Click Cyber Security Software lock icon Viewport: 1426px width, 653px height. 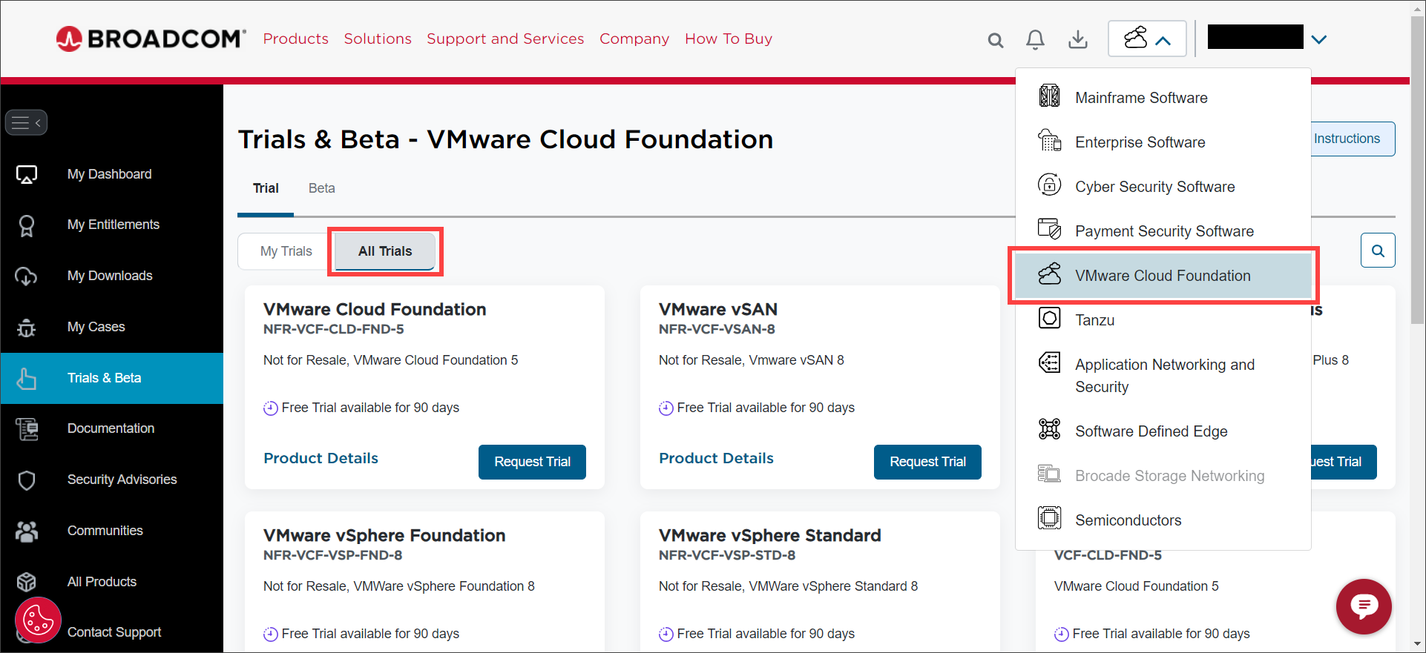(x=1049, y=185)
